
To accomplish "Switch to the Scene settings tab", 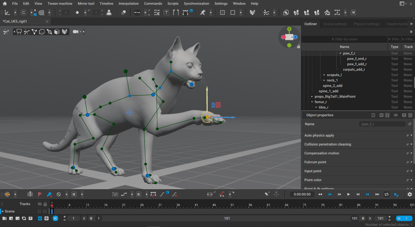I will (x=335, y=24).
